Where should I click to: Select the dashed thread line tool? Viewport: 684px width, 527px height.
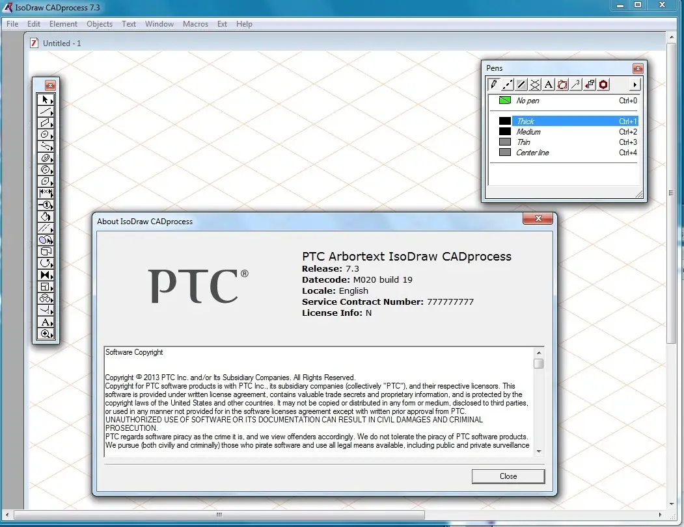[46, 147]
